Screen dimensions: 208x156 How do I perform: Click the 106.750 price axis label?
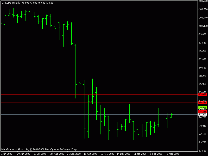pyautogui.click(x=203, y=9)
